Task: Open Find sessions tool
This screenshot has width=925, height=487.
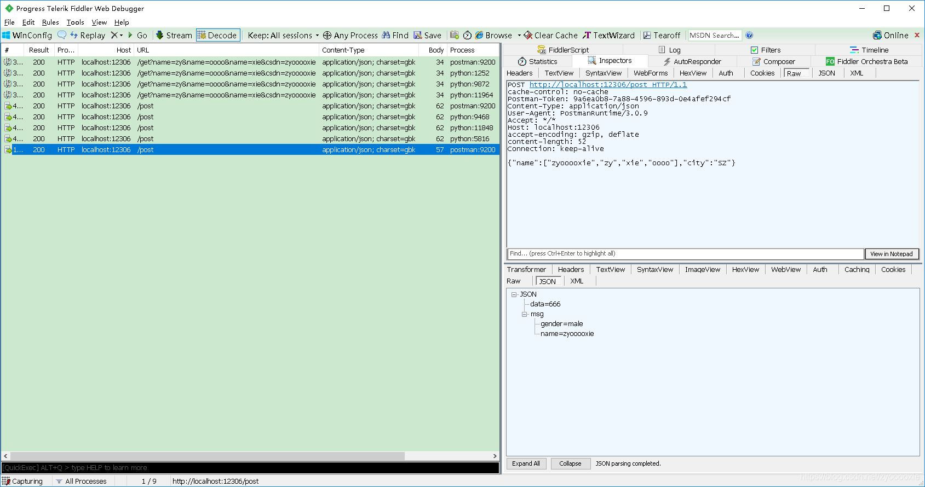Action: (x=395, y=35)
